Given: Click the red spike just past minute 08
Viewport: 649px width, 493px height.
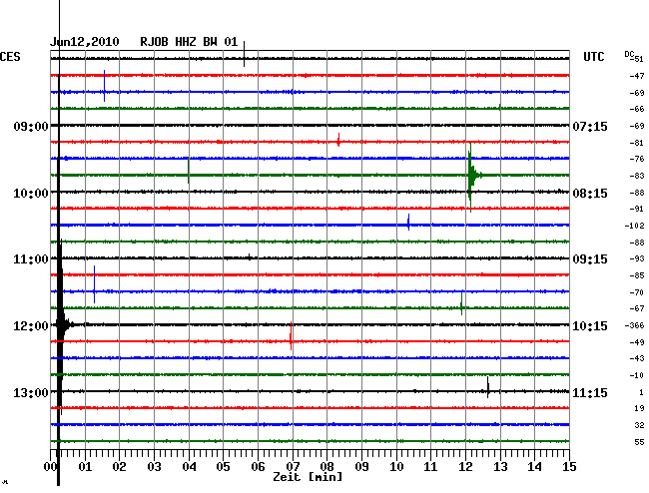Looking at the screenshot, I should point(338,140).
